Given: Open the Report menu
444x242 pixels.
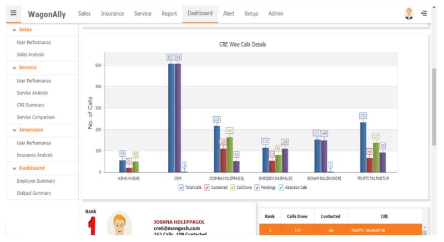Looking at the screenshot, I should 169,13.
